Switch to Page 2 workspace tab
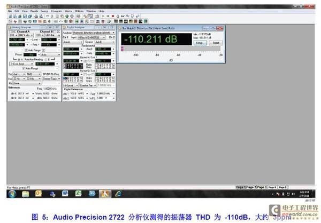 251,187
